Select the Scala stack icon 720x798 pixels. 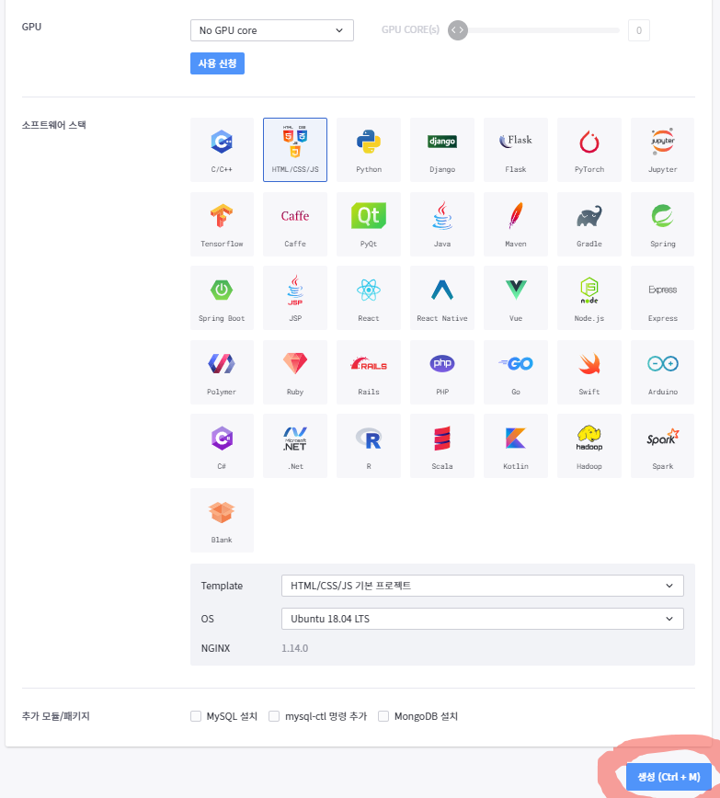(x=442, y=446)
